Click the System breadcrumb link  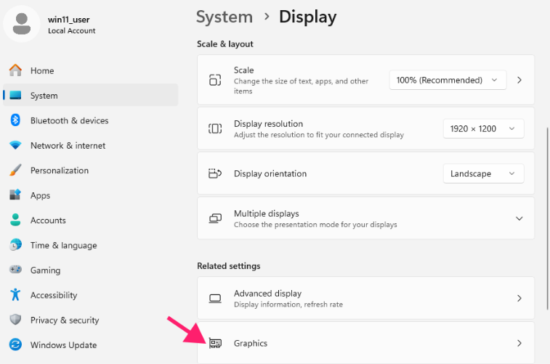click(224, 17)
